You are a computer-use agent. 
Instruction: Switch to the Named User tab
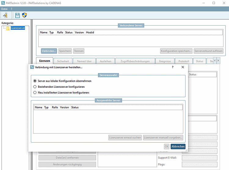(x=84, y=61)
